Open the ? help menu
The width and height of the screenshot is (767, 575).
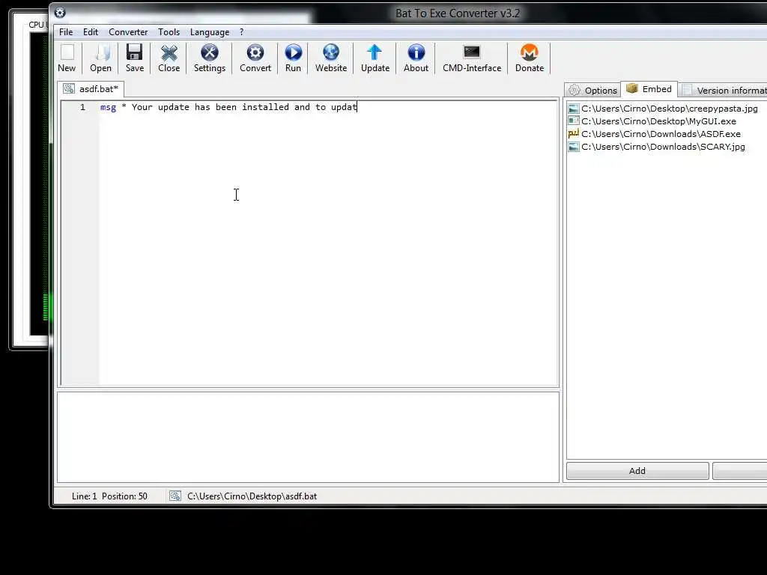tap(242, 31)
